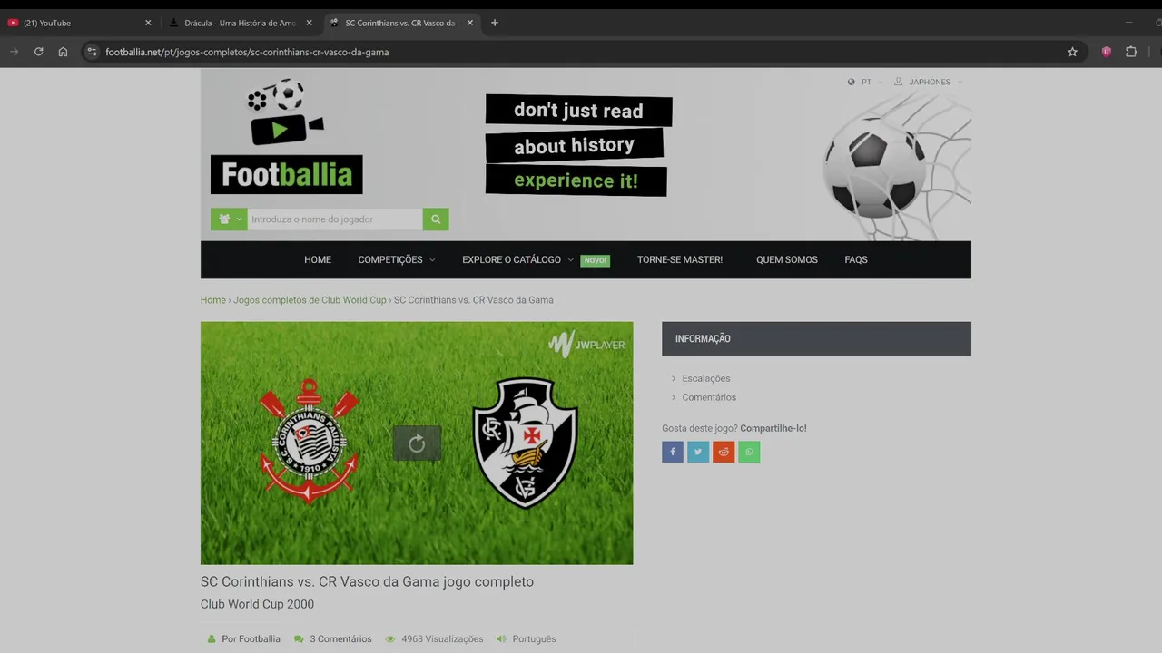Click the JW Player logo on the video
Viewport: 1162px width, 653px height.
586,345
